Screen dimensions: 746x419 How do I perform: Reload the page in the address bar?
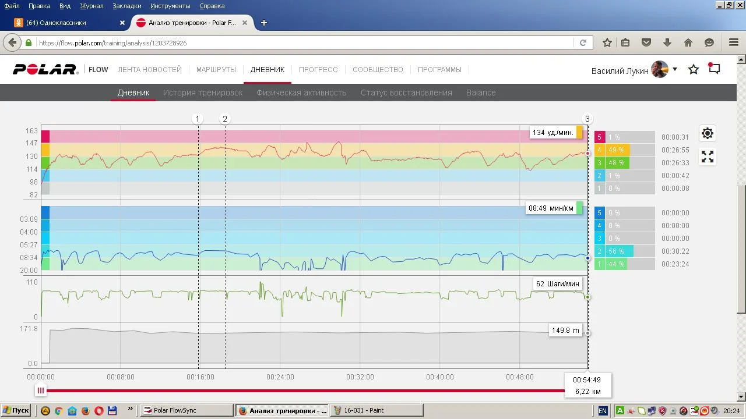(583, 42)
